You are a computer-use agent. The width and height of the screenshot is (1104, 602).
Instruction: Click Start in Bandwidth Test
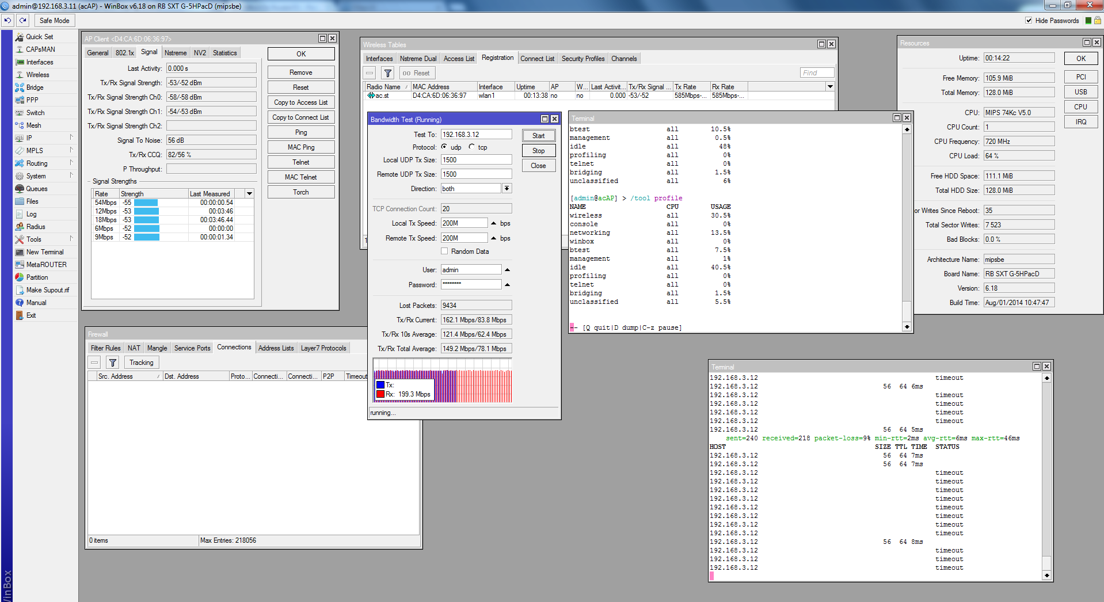539,136
